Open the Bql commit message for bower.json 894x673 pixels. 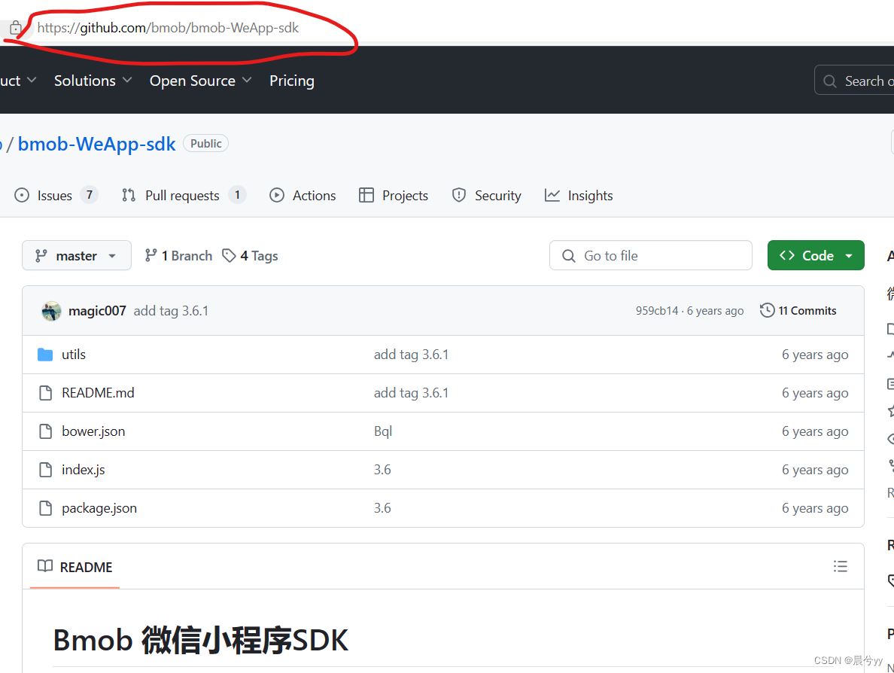tap(383, 431)
